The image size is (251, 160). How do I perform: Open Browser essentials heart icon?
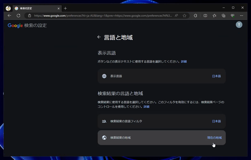pyautogui.click(x=233, y=16)
